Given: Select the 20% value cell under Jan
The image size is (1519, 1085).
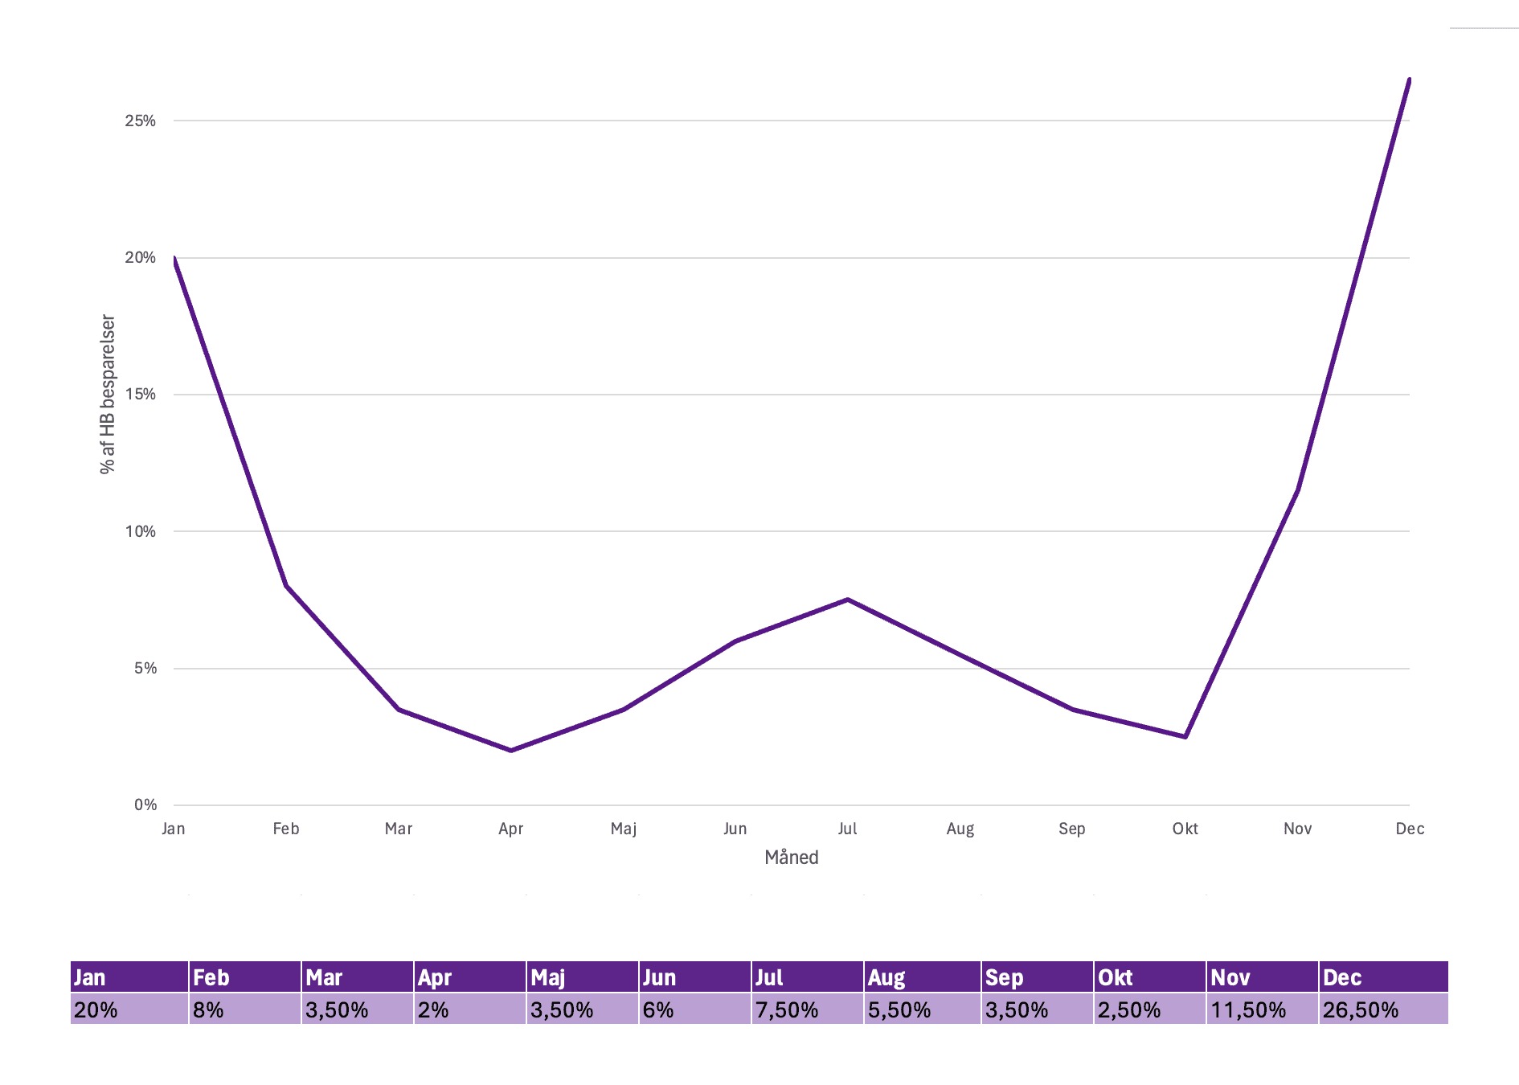Looking at the screenshot, I should [x=129, y=1009].
